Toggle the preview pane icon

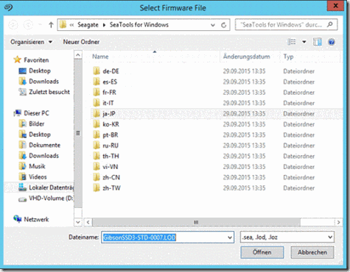pyautogui.click(x=318, y=42)
